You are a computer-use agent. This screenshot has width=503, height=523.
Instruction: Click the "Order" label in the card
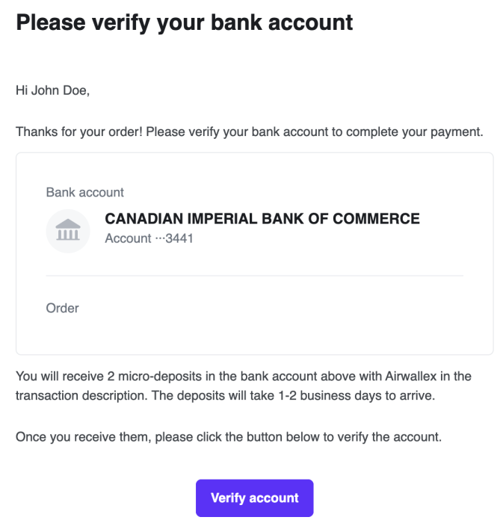(x=62, y=307)
